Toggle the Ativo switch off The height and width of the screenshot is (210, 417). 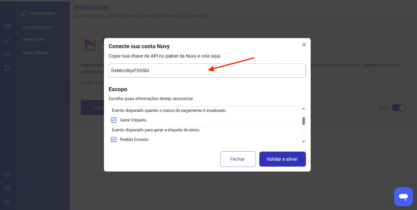[398, 108]
